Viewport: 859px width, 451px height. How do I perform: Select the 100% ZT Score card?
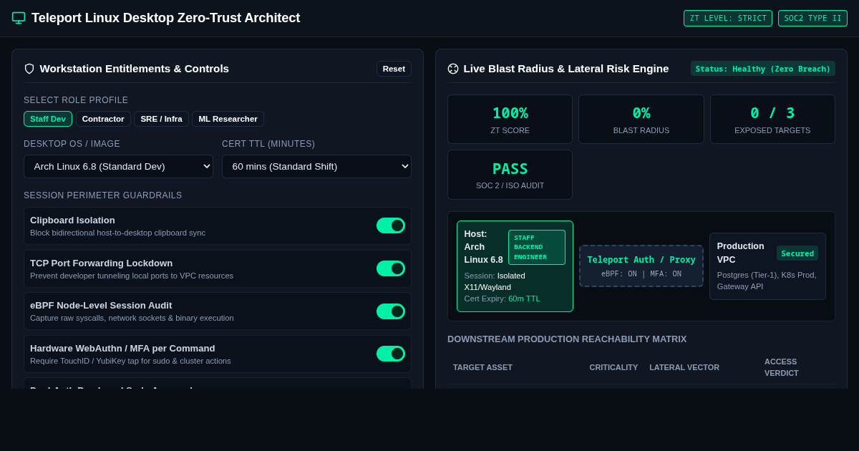click(x=510, y=120)
